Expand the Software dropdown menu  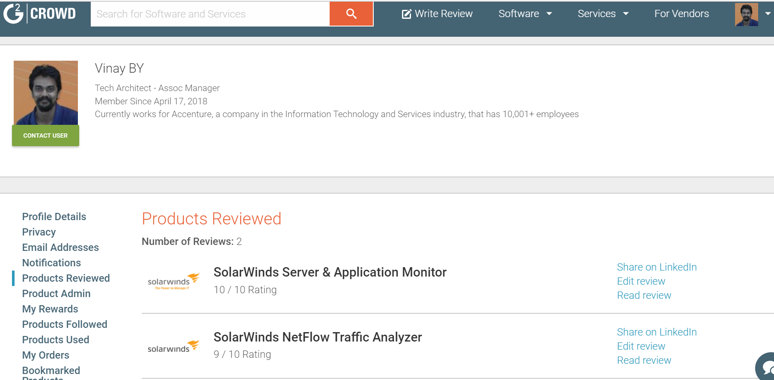(x=525, y=14)
